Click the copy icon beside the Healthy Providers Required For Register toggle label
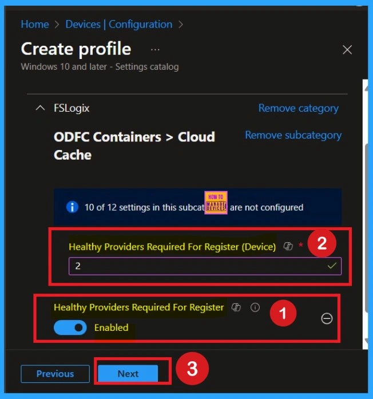 point(236,307)
